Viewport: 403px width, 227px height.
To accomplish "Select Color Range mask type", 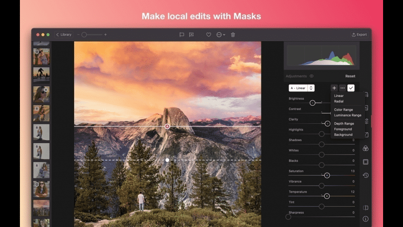I will [x=343, y=109].
